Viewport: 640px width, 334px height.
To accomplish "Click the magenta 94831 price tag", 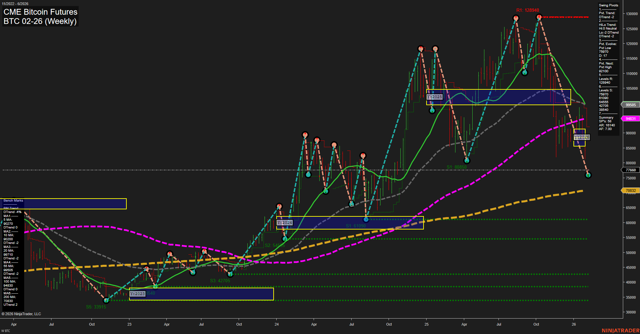I will (x=630, y=118).
